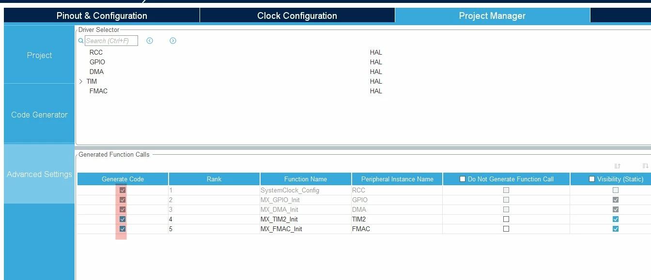Expand the TIM driver tree node
This screenshot has height=280, width=651.
[81, 81]
